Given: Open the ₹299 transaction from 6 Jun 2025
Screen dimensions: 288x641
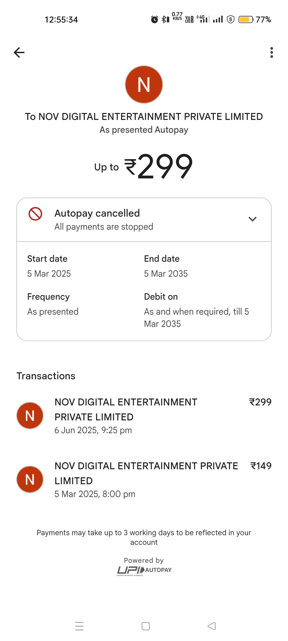Looking at the screenshot, I should pos(126,416).
